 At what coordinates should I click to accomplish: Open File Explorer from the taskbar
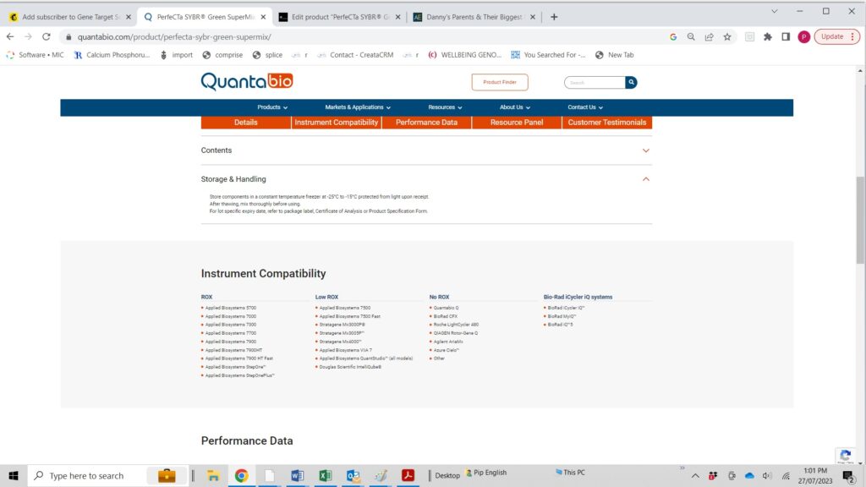click(x=213, y=475)
